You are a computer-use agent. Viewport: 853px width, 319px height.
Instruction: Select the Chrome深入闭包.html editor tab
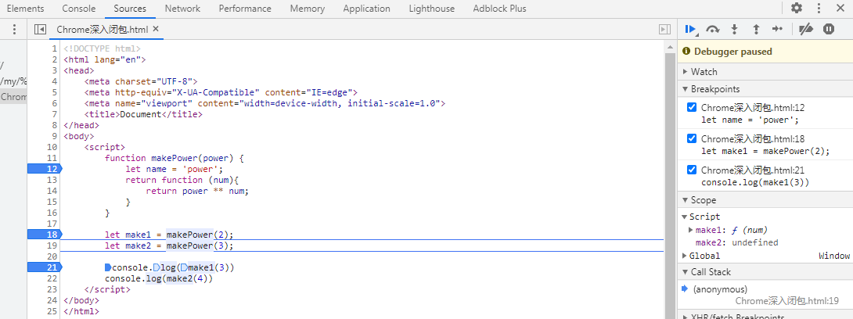point(102,30)
